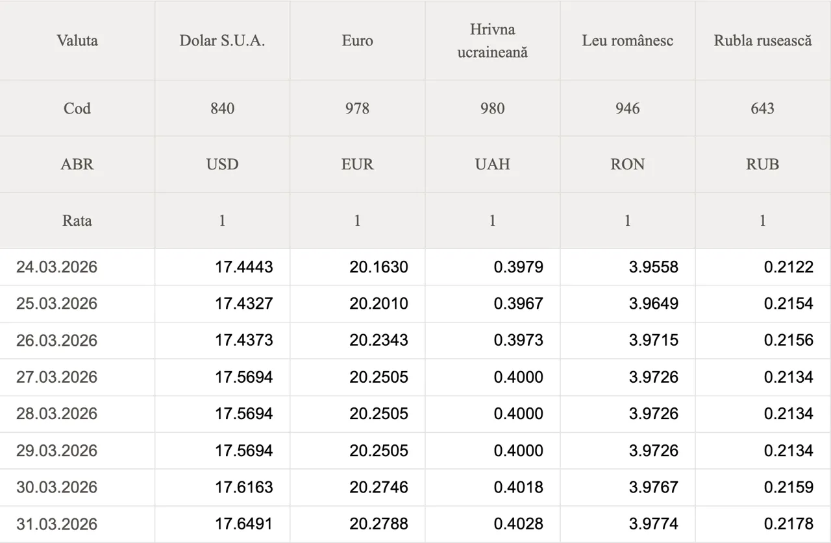Click the 31.03.2026 date cell
The height and width of the screenshot is (543, 831).
click(x=56, y=524)
